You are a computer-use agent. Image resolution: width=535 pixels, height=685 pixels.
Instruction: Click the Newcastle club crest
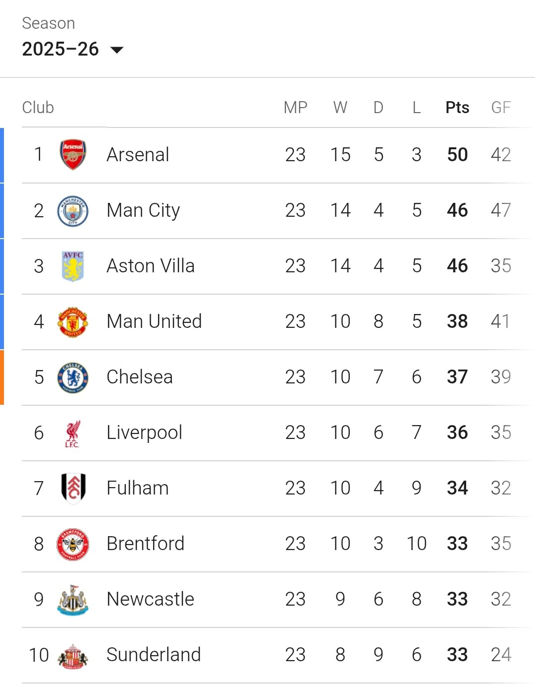[73, 600]
